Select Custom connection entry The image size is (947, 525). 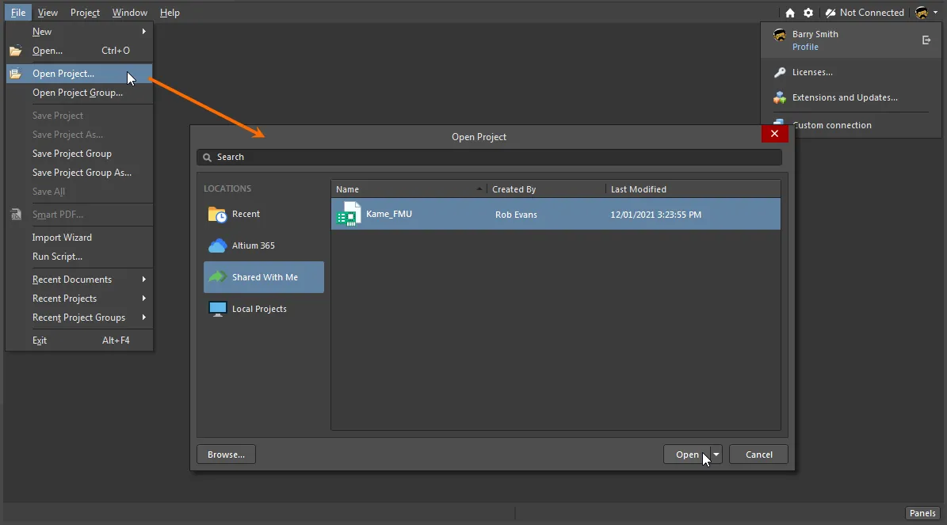tap(831, 126)
